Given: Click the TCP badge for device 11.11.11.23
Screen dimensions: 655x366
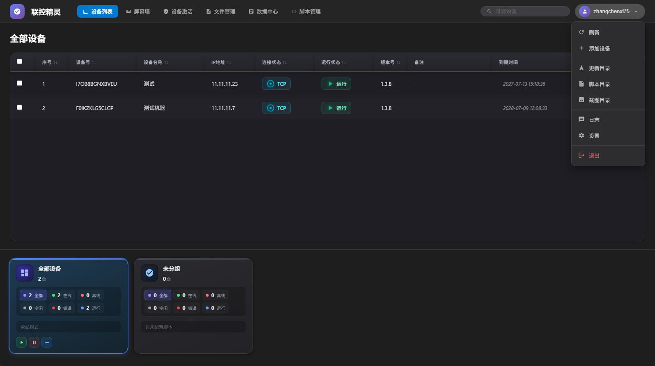Looking at the screenshot, I should (x=276, y=84).
